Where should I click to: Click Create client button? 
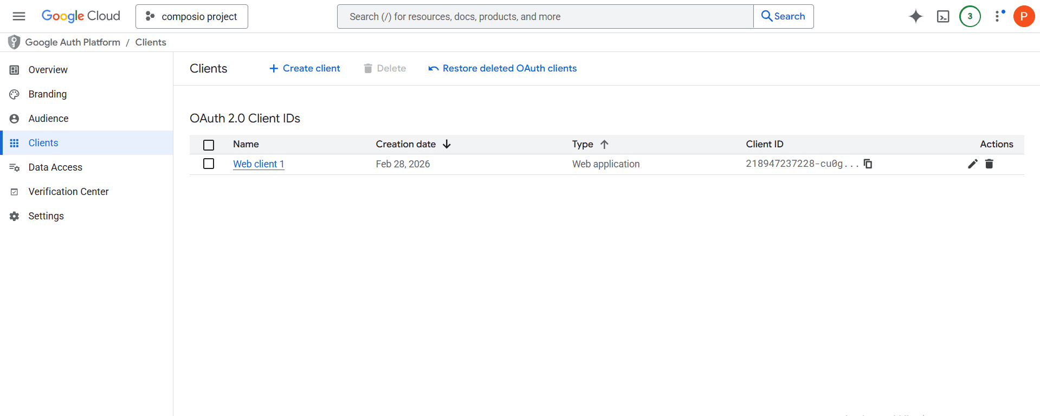(305, 68)
